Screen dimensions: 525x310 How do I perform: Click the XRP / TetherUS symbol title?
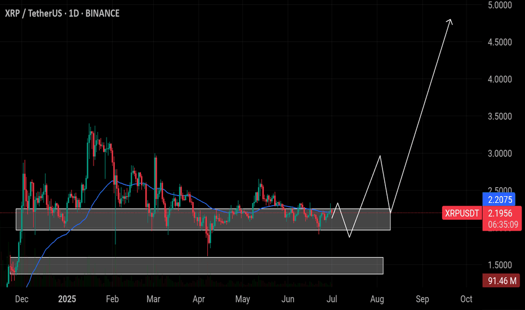pos(33,14)
